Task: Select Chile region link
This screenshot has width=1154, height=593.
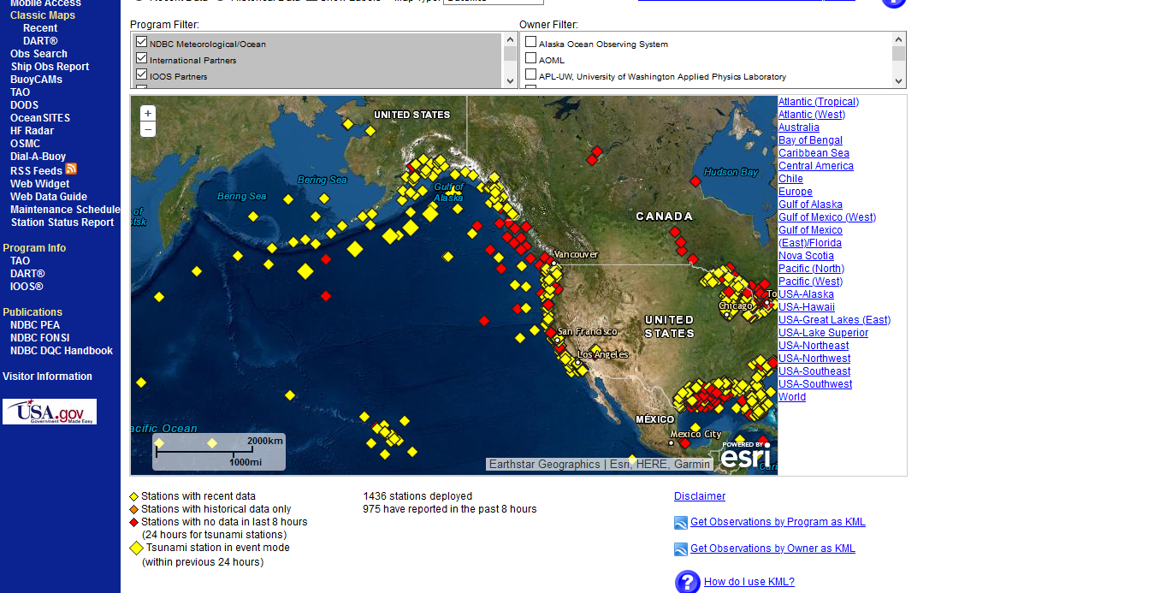Action: coord(790,179)
